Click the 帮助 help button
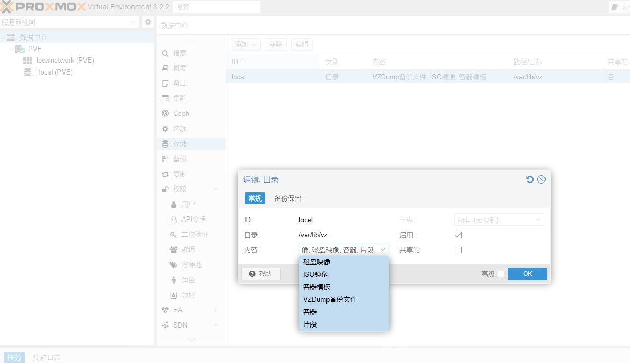 261,274
